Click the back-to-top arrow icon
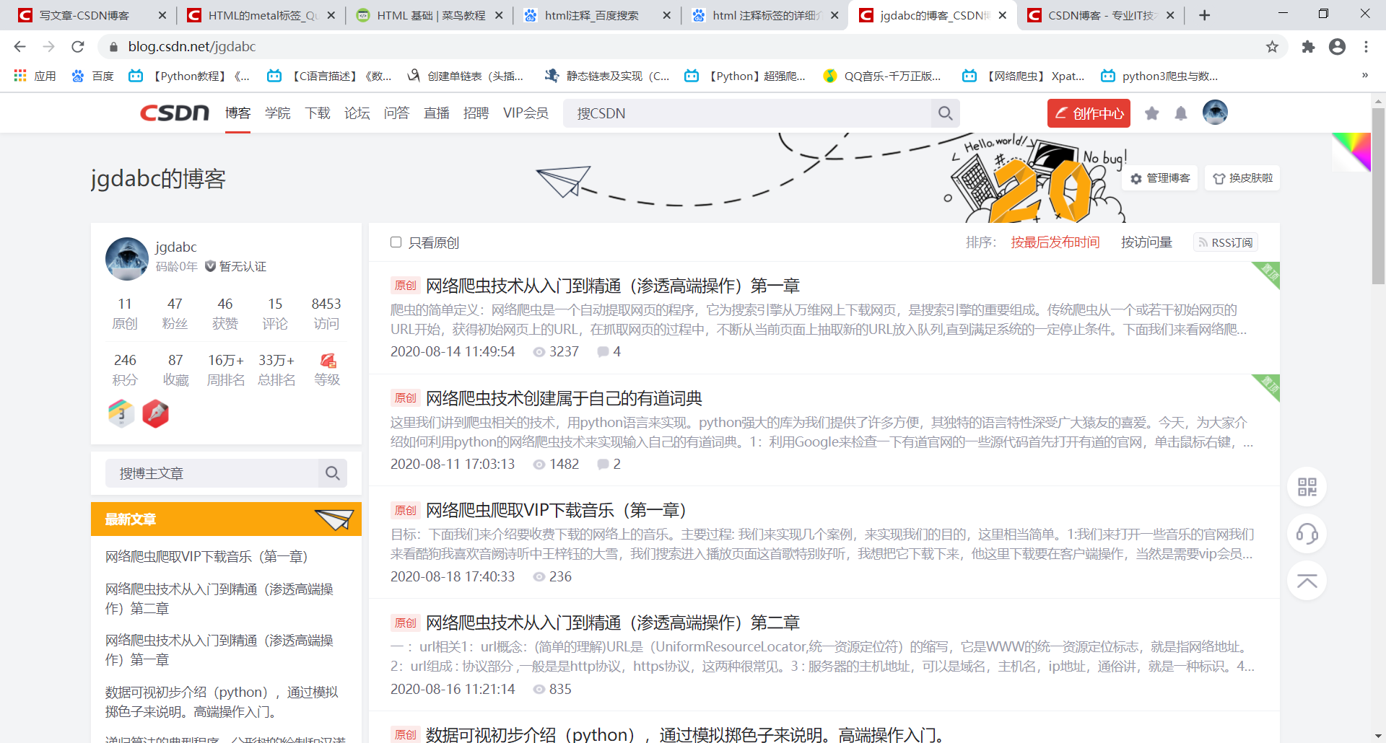The width and height of the screenshot is (1386, 743). [1307, 581]
